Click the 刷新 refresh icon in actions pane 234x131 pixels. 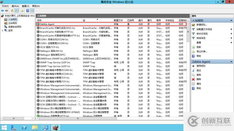tap(193, 47)
